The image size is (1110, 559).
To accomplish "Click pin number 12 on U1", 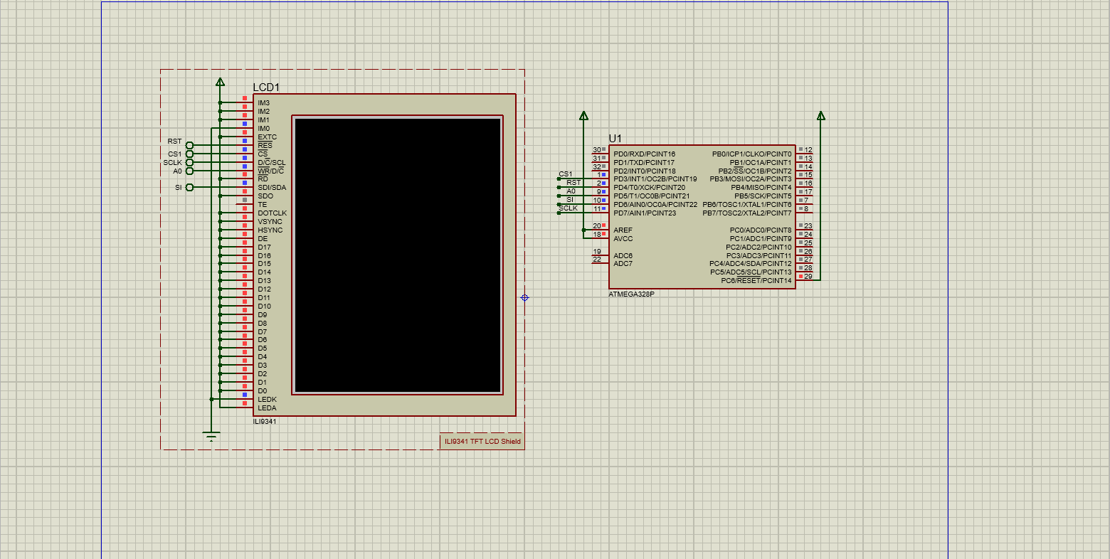I will click(808, 150).
